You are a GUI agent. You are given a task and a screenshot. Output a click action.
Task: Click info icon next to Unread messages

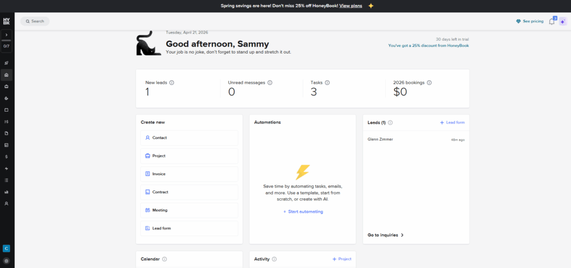270,83
